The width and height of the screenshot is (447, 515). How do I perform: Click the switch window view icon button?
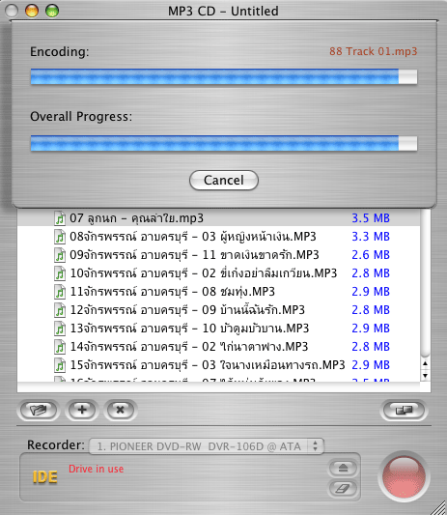404,410
